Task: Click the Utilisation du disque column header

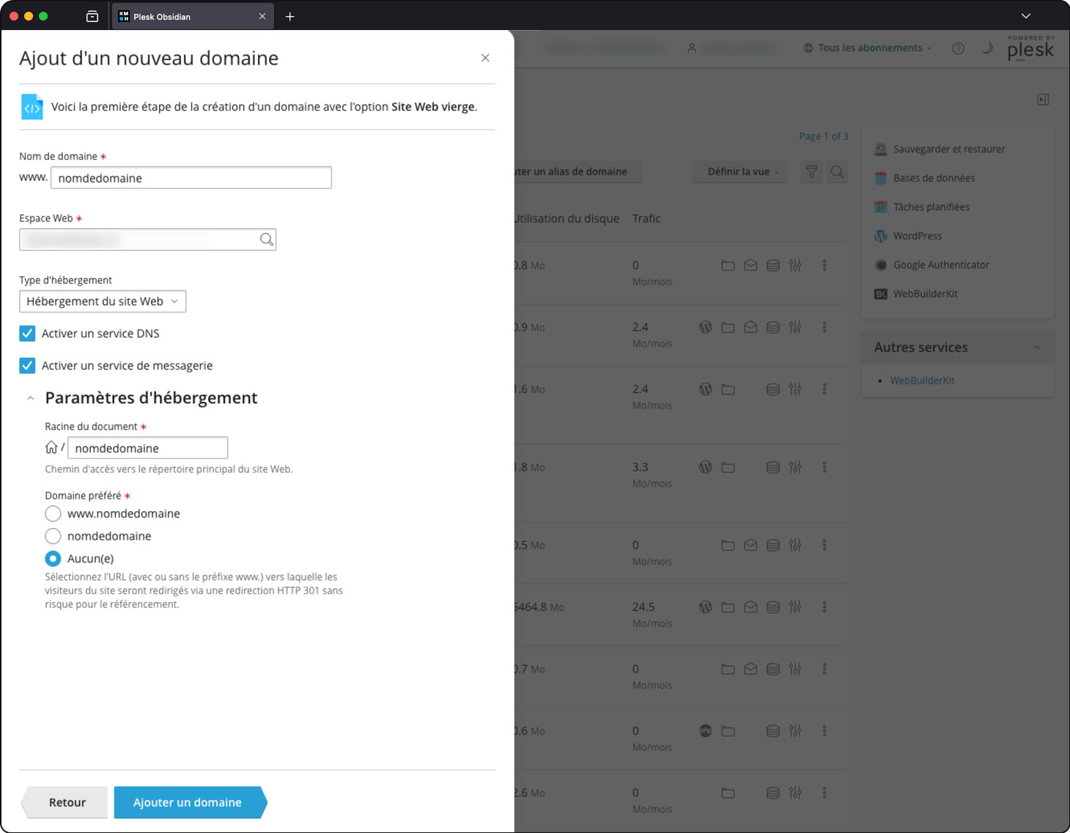Action: point(567,219)
